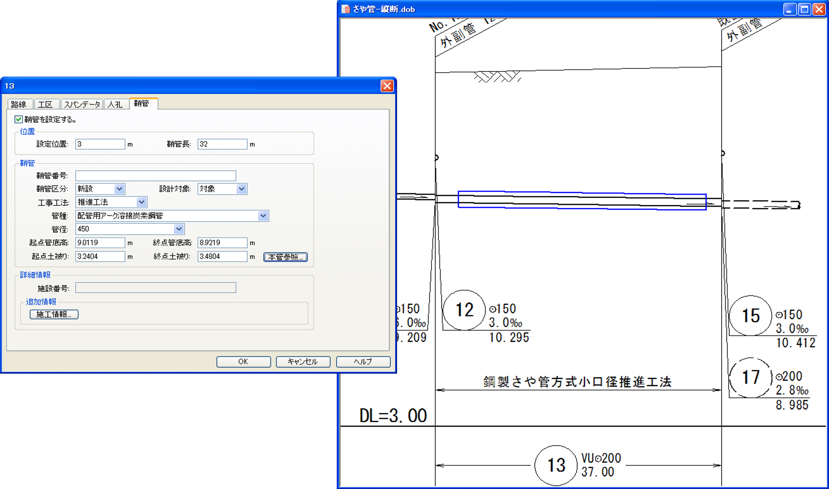This screenshot has height=489, width=829.
Task: Expand the 鞘管区分 dropdown
Action: tap(119, 189)
